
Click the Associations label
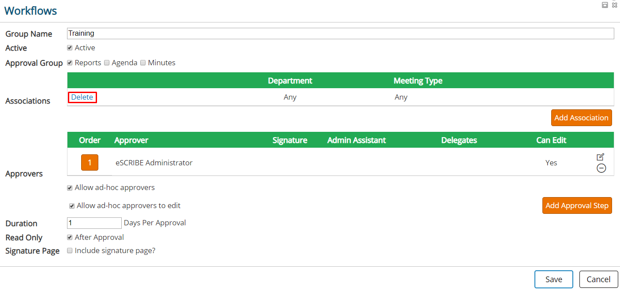coord(28,101)
